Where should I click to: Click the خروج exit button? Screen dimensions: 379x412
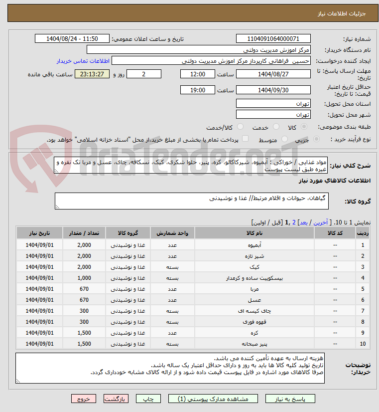pos(84,399)
